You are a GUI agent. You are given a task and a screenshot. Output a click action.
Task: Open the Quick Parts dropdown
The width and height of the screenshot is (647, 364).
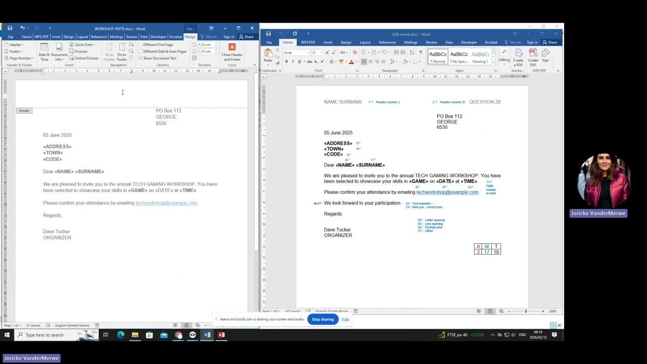point(82,44)
